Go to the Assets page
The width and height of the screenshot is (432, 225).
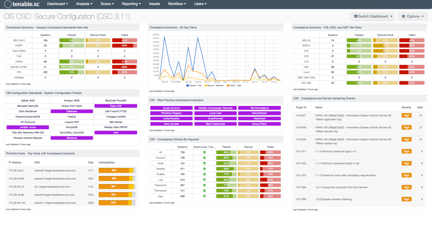coord(154,4)
